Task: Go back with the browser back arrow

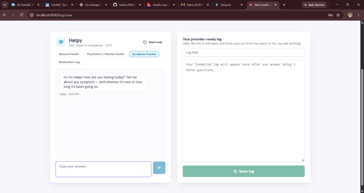Action: [5, 15]
